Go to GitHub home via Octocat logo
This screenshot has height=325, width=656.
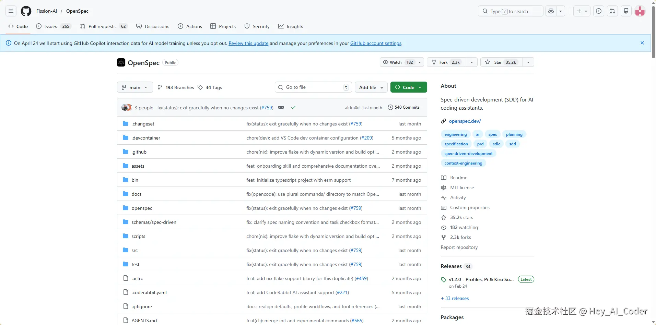(26, 11)
